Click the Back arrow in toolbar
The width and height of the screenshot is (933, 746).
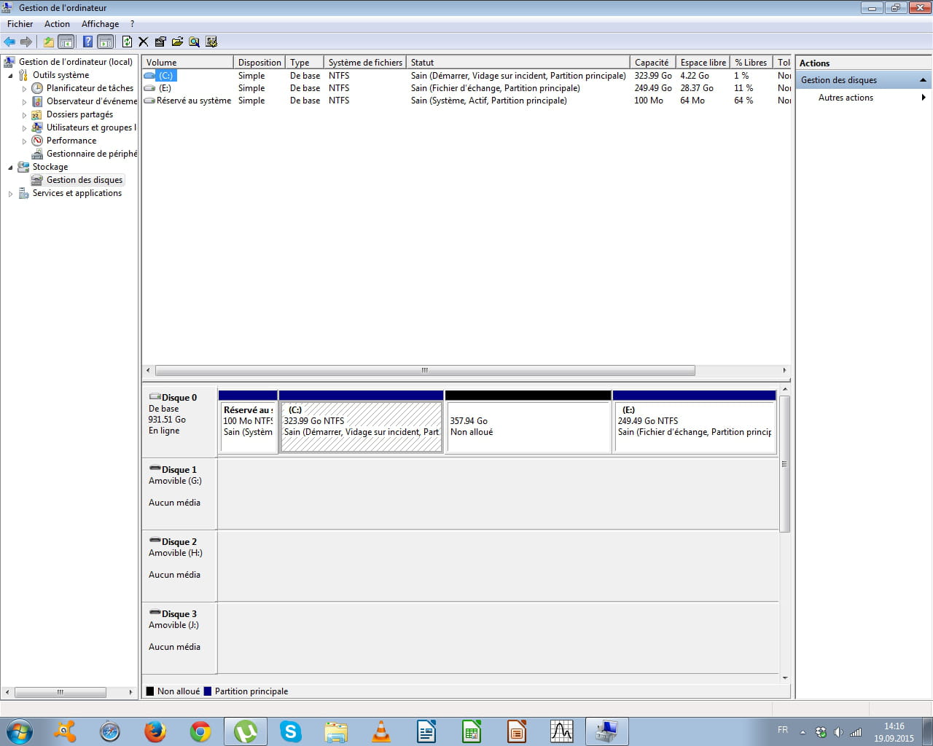[x=9, y=42]
